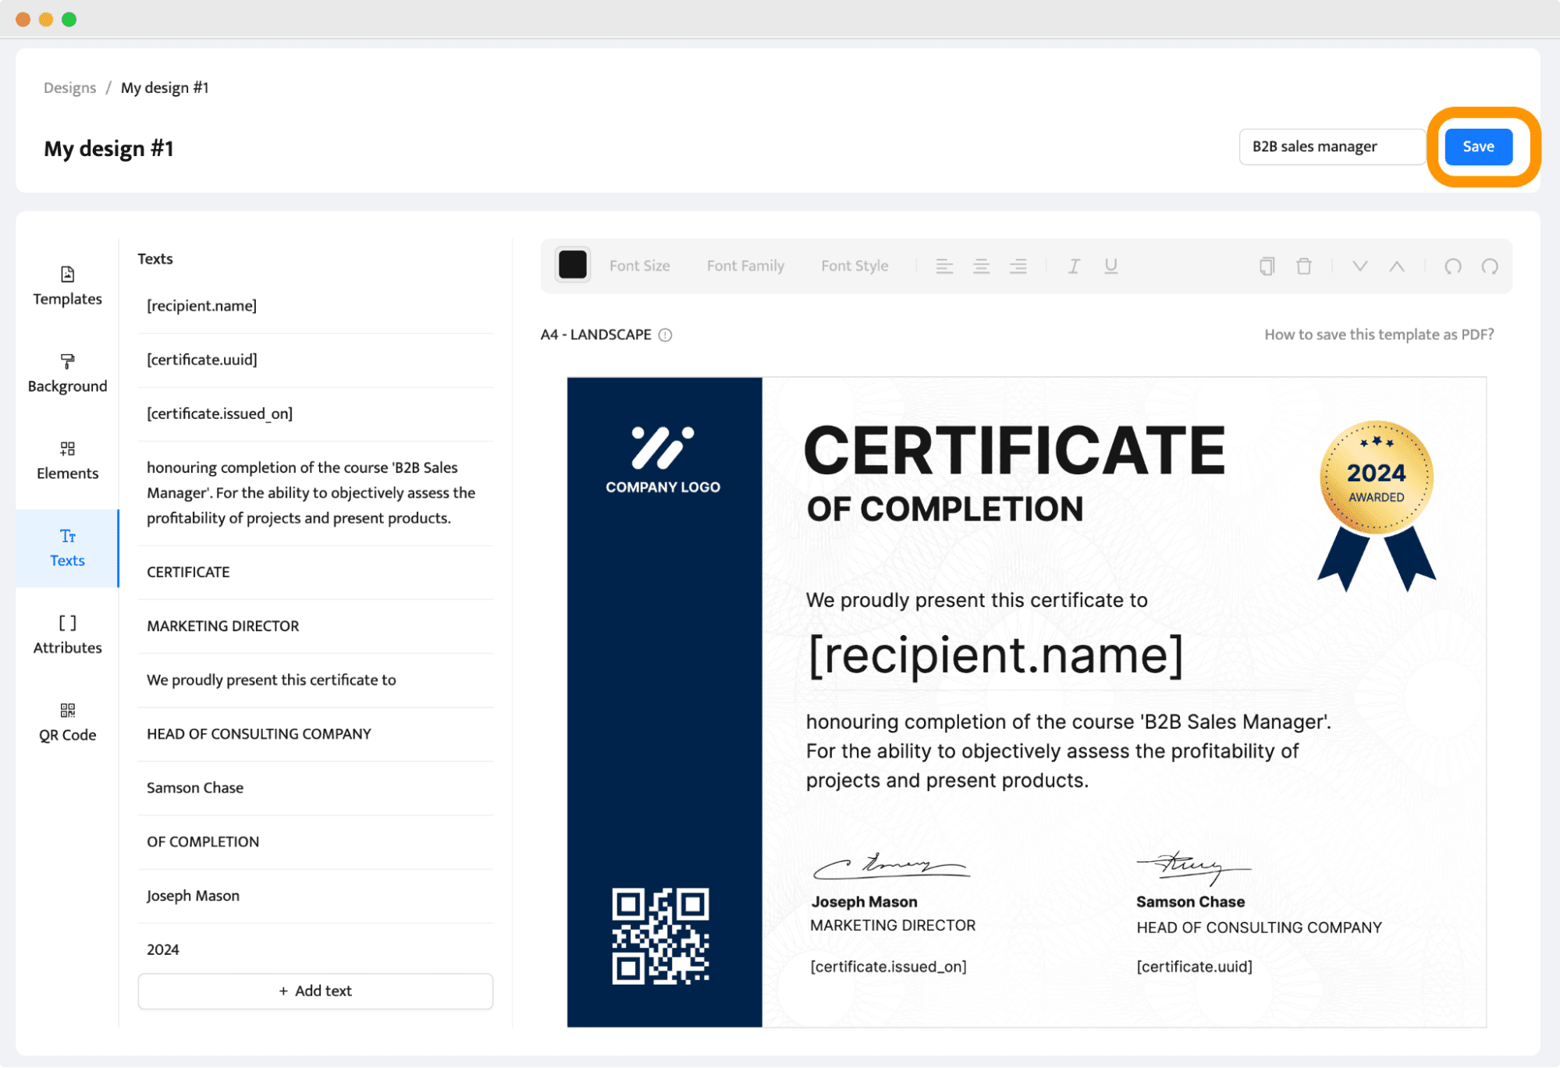The height and width of the screenshot is (1068, 1560).
Task: Click [recipient.name] placeholder on canvas
Action: tap(995, 655)
